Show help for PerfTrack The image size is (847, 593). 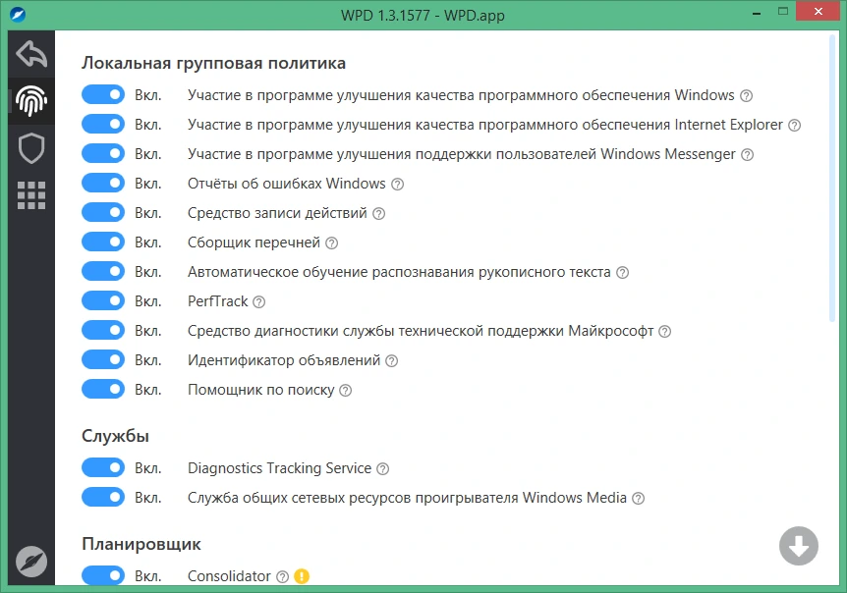coord(259,301)
